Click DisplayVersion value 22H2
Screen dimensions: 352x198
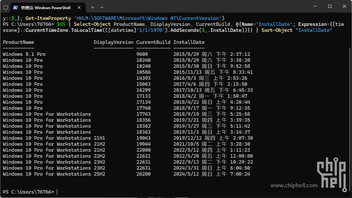click(x=100, y=156)
